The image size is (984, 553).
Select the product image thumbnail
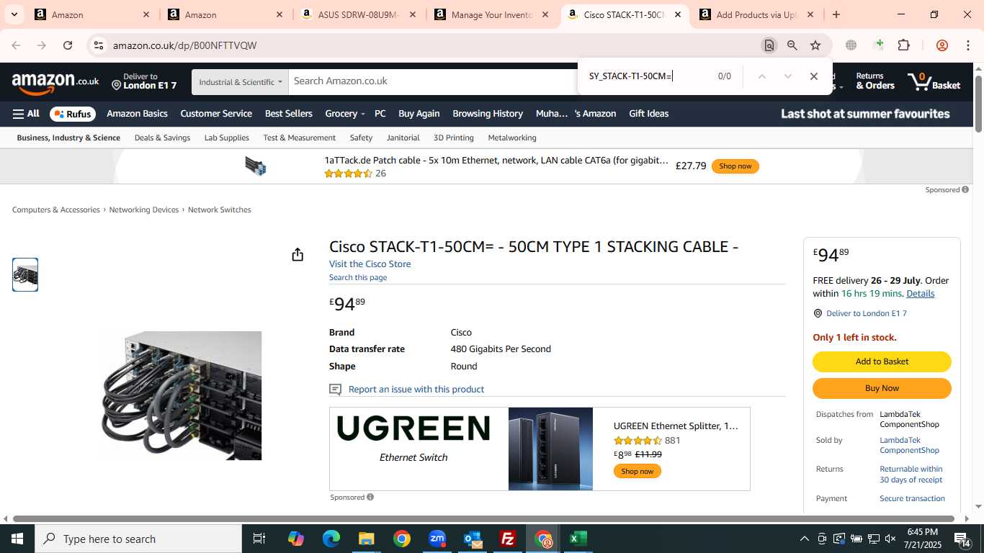[x=25, y=274]
